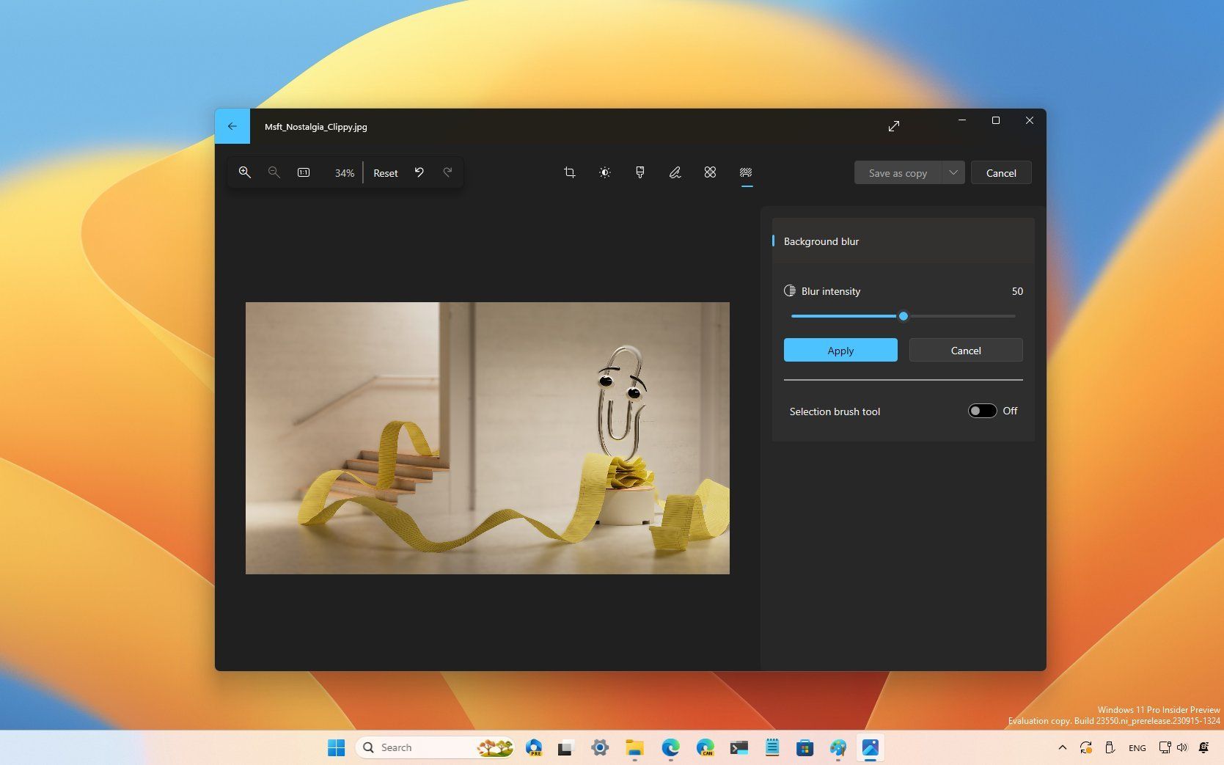Select the Background blur tool
The width and height of the screenshot is (1224, 765).
[746, 172]
